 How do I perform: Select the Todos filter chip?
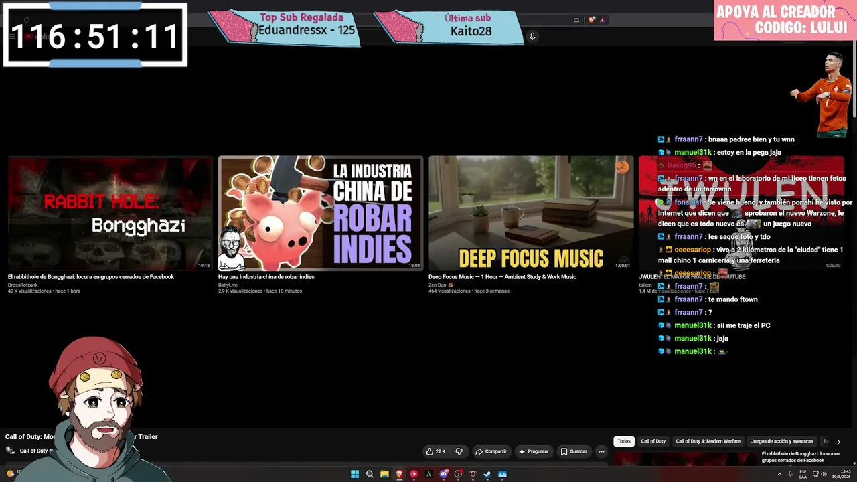click(624, 441)
